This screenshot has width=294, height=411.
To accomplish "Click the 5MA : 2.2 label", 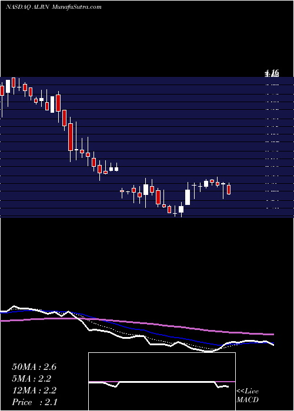I will tap(32, 379).
